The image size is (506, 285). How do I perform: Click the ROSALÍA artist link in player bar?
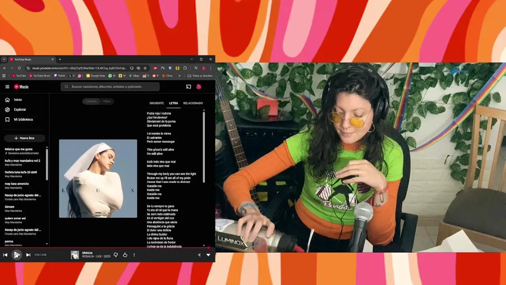click(88, 256)
